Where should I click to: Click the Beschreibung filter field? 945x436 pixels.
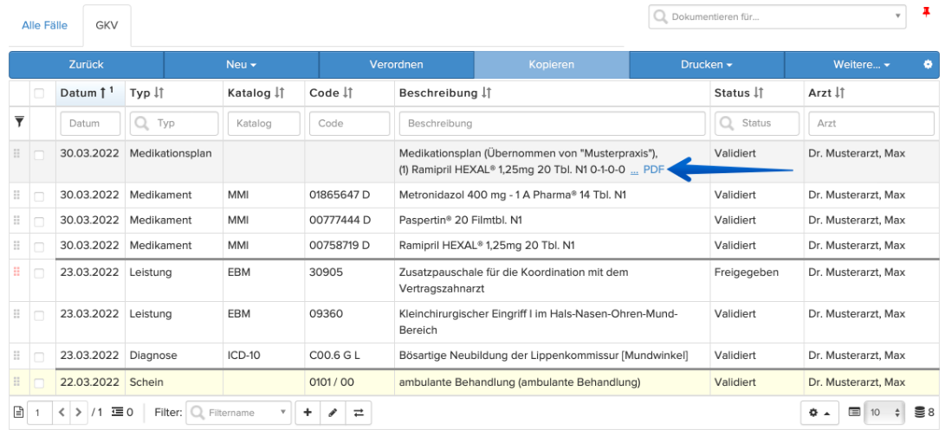[x=552, y=124]
